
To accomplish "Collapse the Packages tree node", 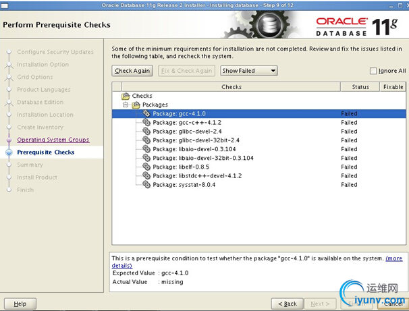I will coord(126,105).
